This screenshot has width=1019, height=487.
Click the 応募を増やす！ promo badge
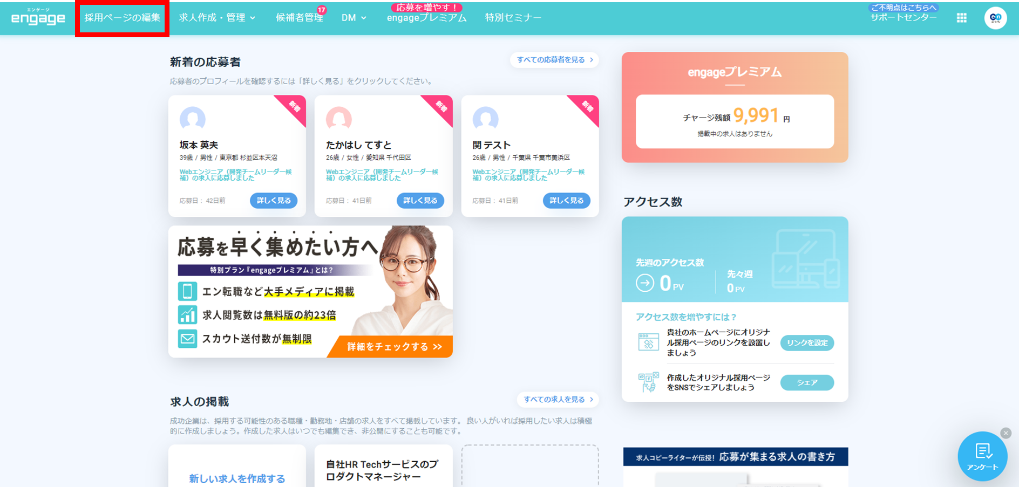tap(426, 8)
